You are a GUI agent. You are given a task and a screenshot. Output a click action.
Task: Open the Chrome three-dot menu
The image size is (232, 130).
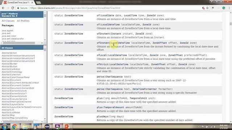(229, 8)
